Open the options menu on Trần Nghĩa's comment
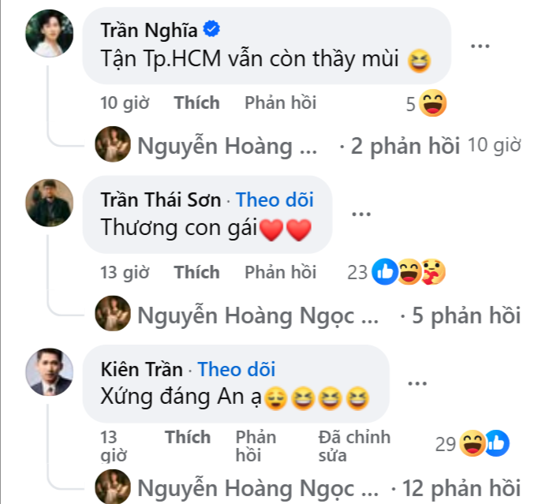The height and width of the screenshot is (504, 538). tap(480, 46)
